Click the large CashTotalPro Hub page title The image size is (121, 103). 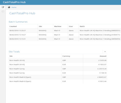[x=22, y=13]
